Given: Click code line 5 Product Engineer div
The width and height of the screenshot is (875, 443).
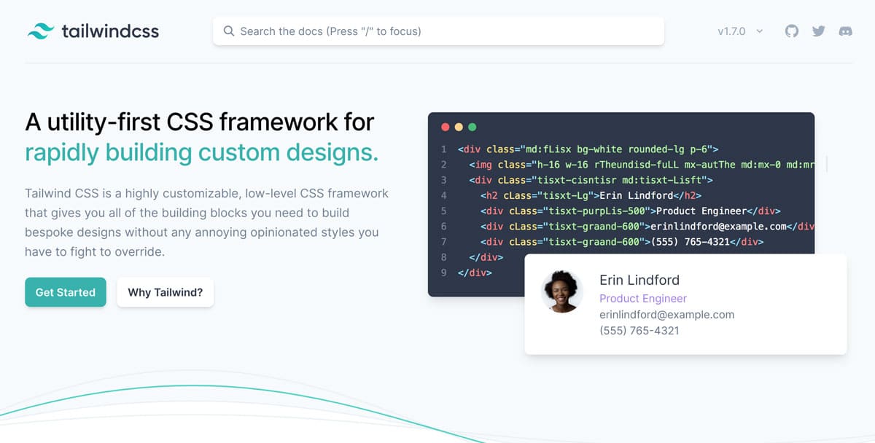Looking at the screenshot, I should pyautogui.click(x=630, y=211).
